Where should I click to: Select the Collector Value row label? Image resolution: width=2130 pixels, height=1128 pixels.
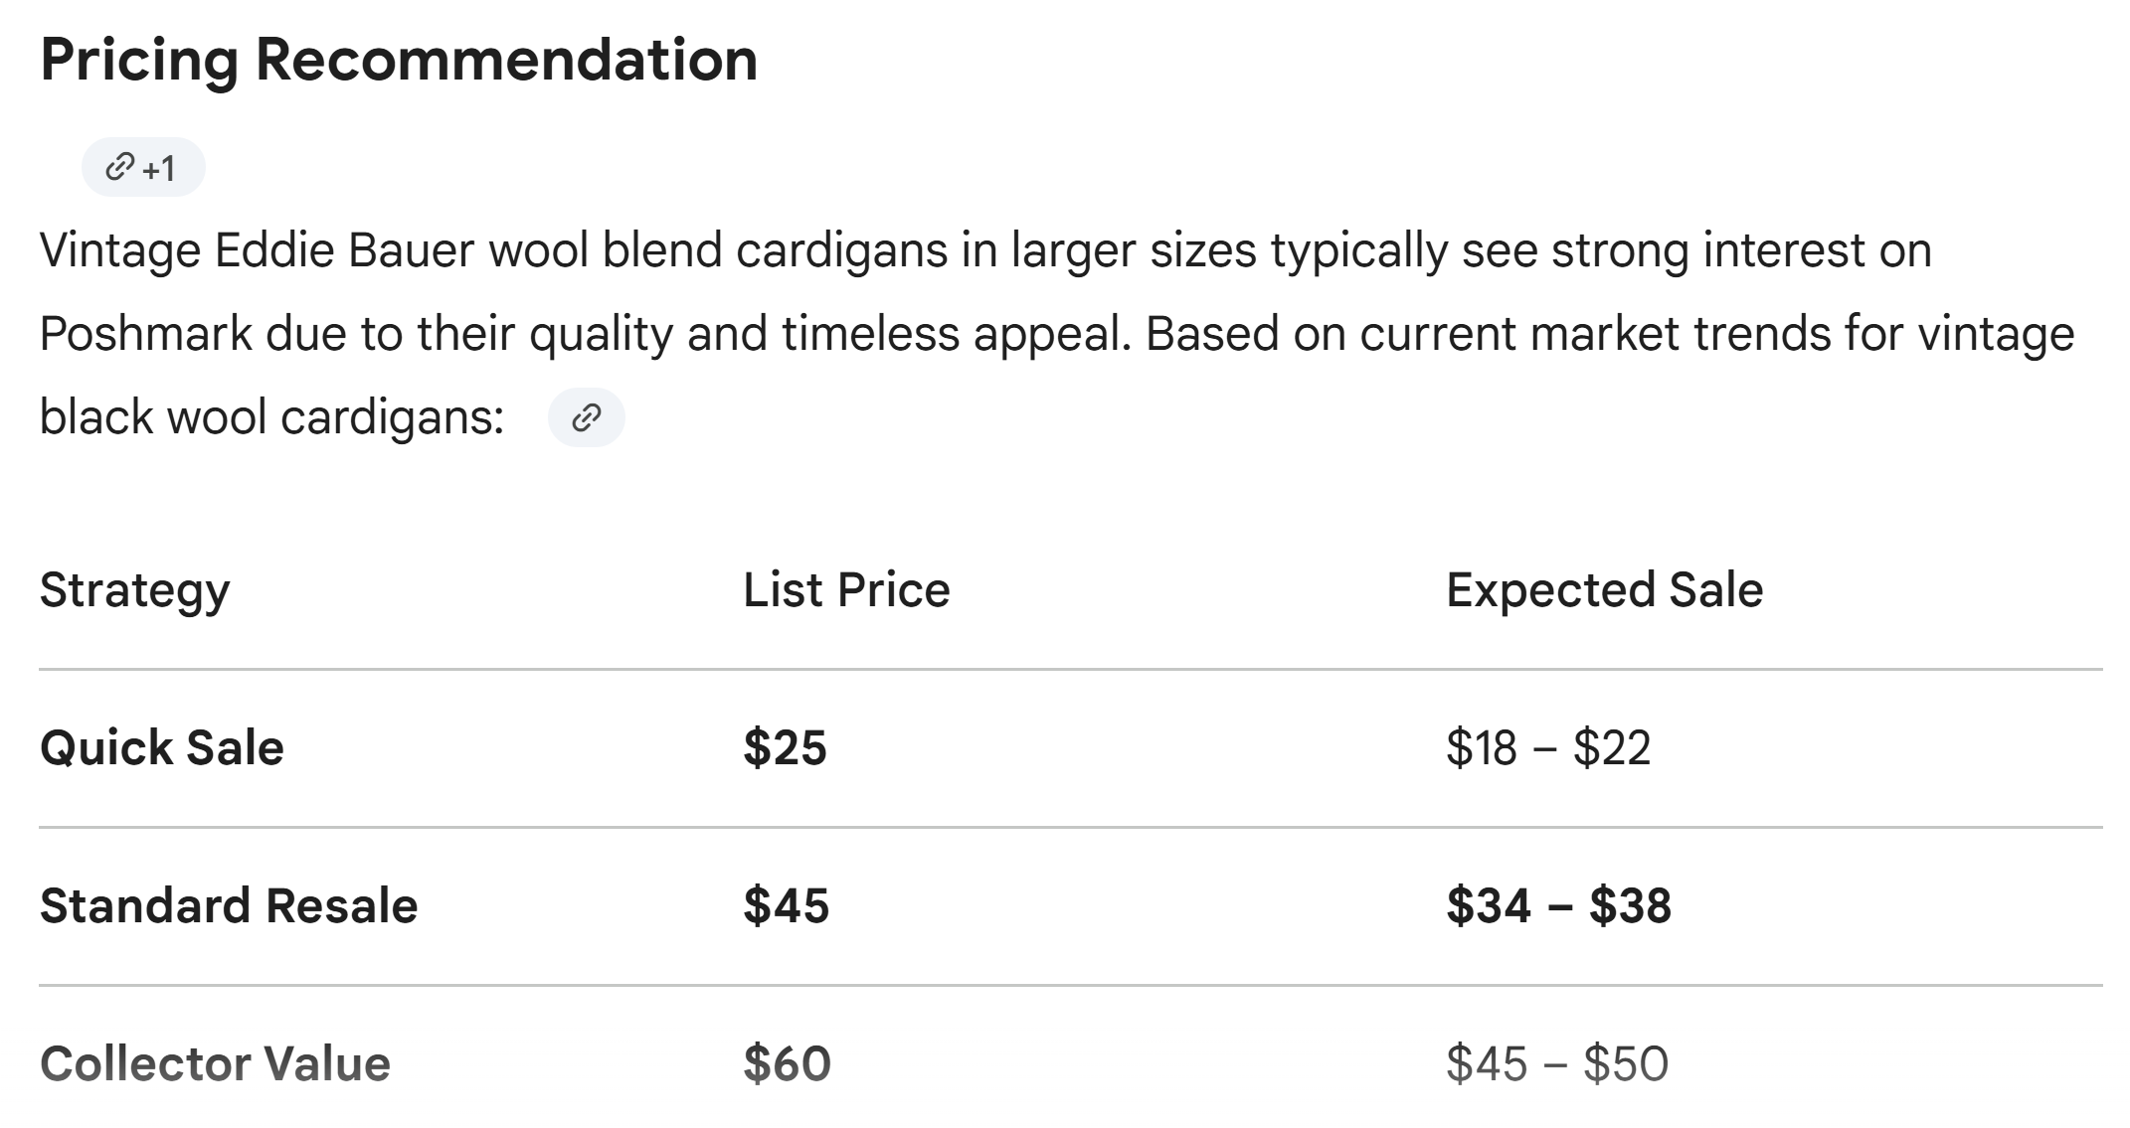click(x=215, y=1063)
